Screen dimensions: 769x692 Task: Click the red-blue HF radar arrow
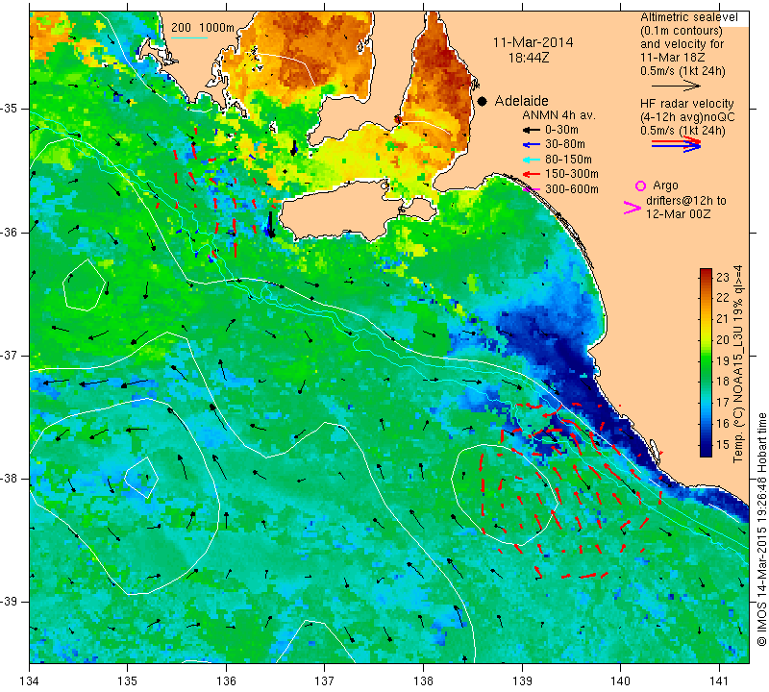point(676,144)
